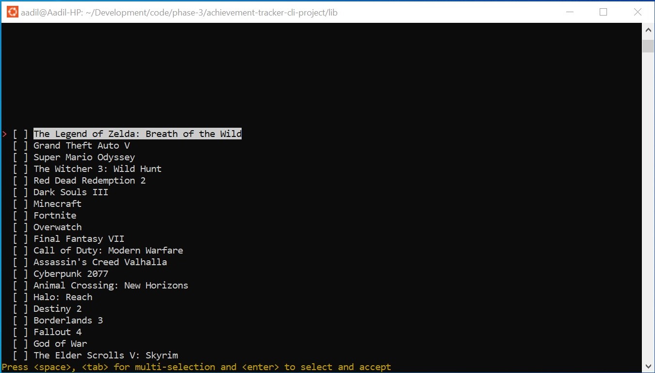655x373 pixels.
Task: Click the Cyberpunk 2077 game name
Action: [x=71, y=274]
